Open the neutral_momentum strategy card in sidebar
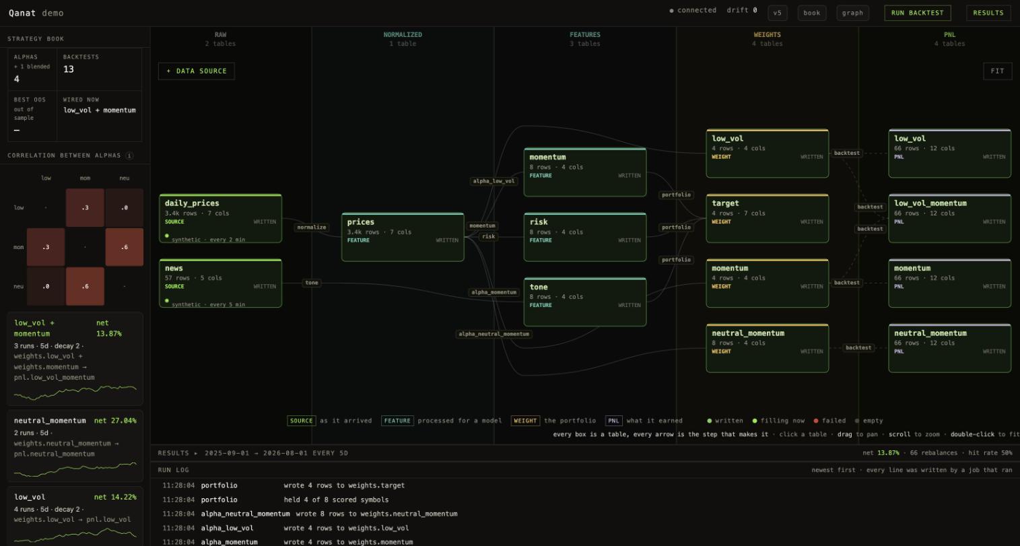 coord(75,446)
